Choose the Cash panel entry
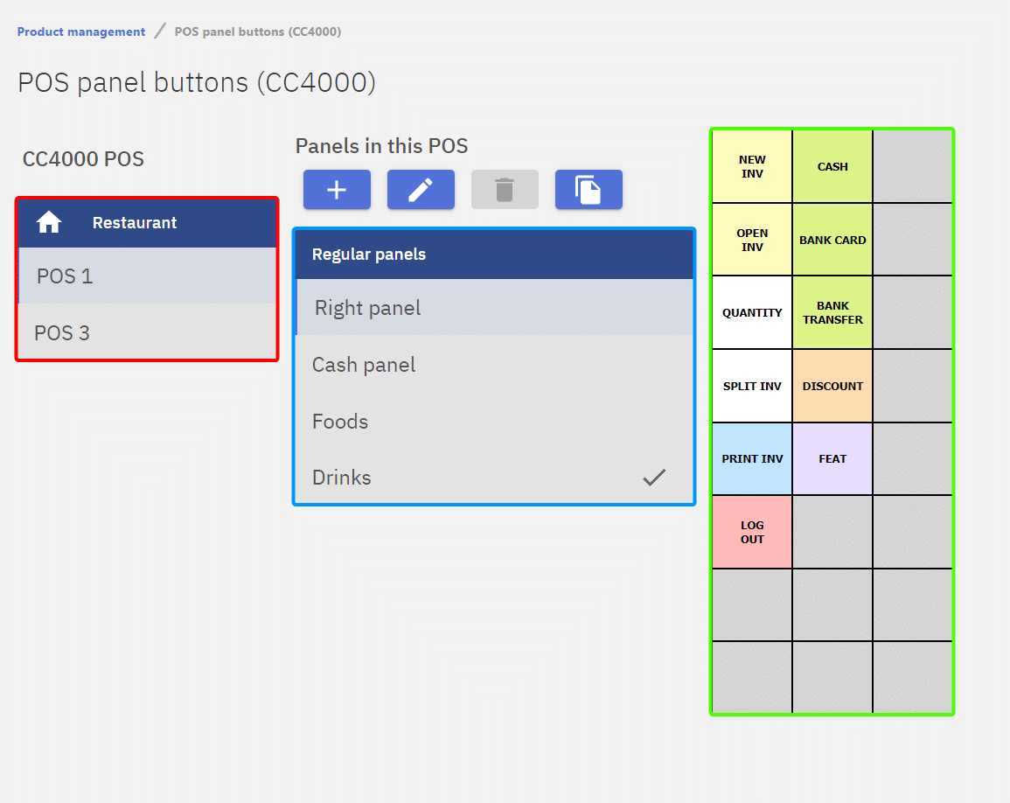Screen dimensions: 1010x803 (364, 365)
